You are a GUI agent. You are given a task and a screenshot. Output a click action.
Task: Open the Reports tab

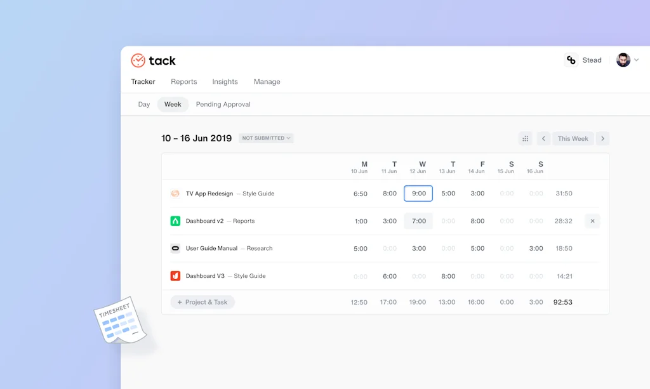(x=183, y=82)
